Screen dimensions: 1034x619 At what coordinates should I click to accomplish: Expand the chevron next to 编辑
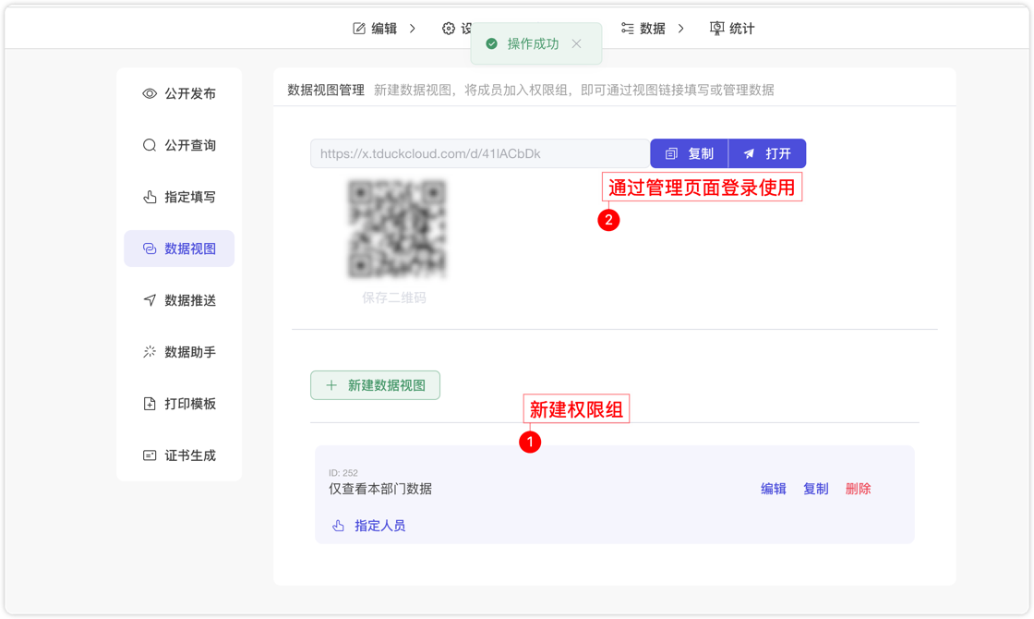pos(412,28)
